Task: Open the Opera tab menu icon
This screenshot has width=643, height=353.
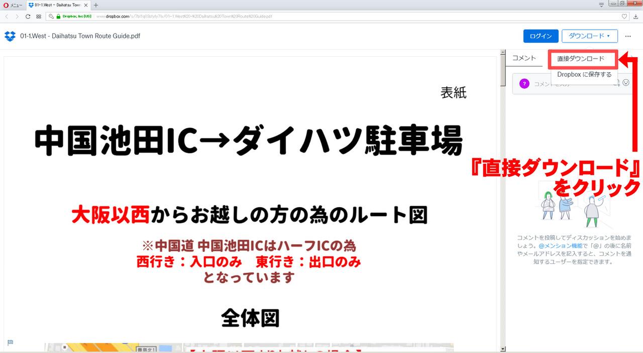Action: (601, 5)
